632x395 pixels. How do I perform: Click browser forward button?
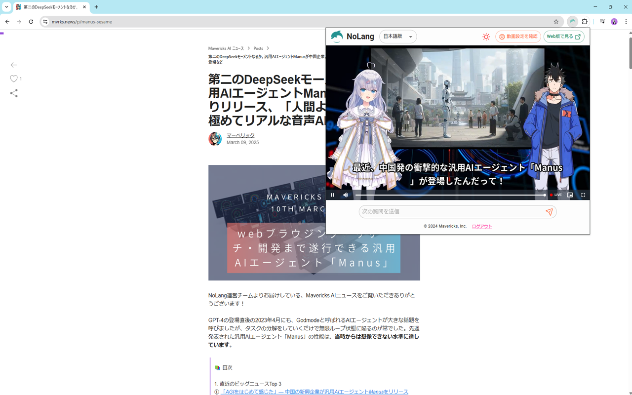[19, 22]
